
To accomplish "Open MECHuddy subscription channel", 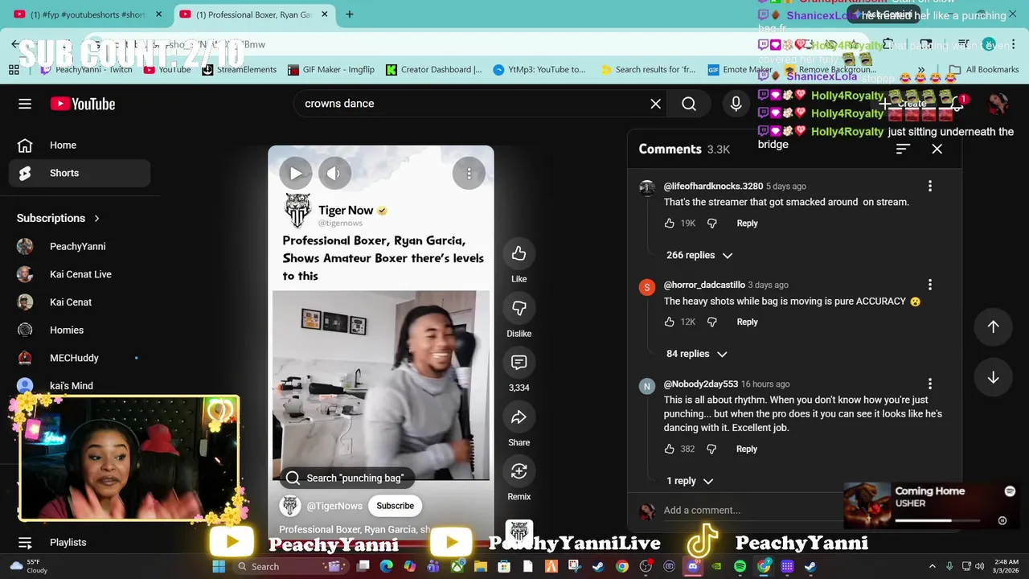I will pos(80,358).
